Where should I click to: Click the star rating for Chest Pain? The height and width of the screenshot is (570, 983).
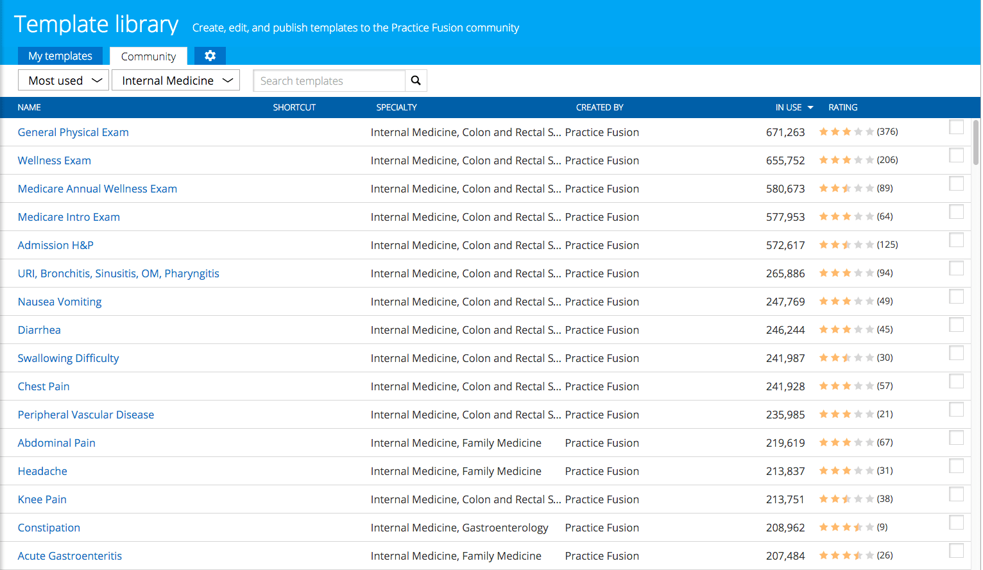(846, 386)
